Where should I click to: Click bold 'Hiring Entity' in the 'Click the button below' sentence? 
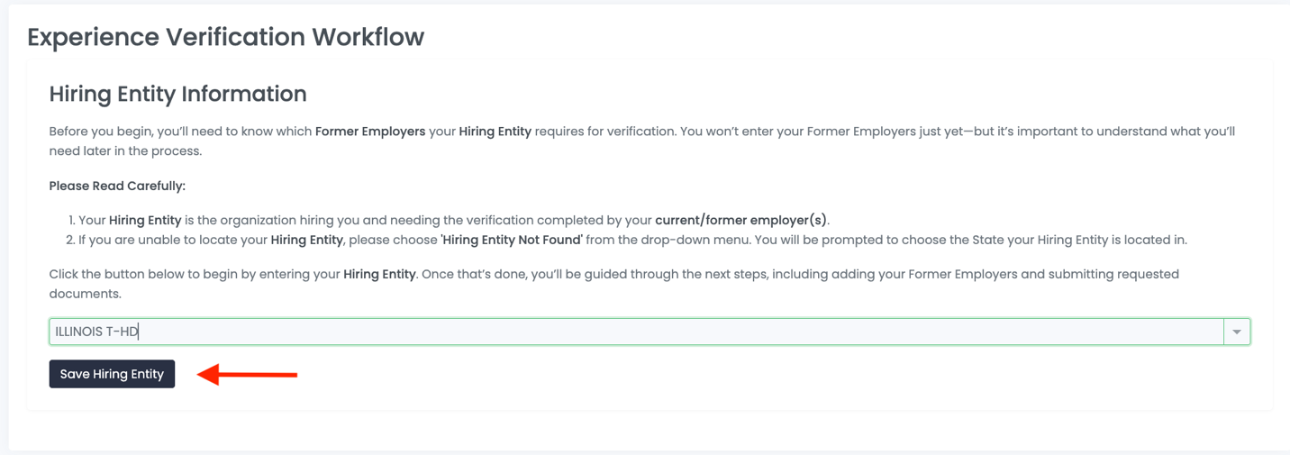click(379, 274)
